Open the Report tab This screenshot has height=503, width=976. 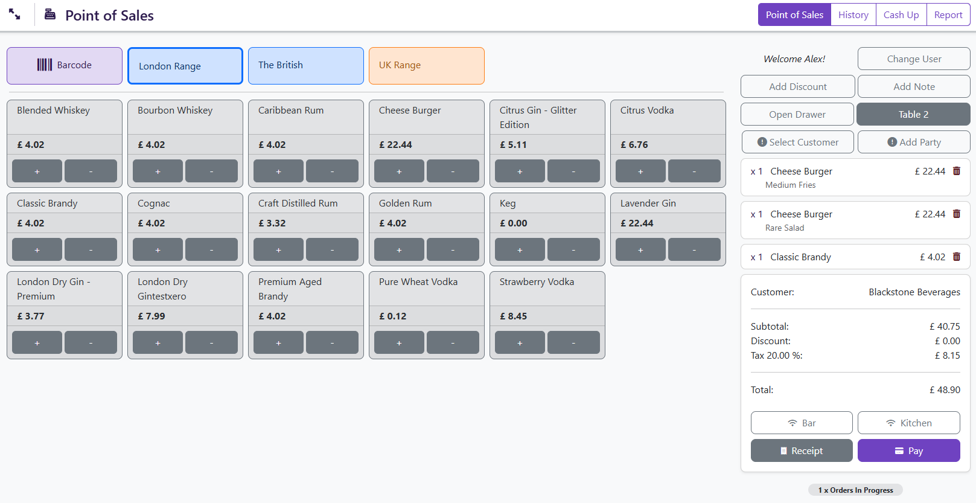[x=948, y=15]
